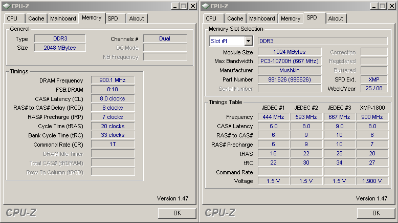Open the Slot #1 memory slot dropdown
Viewport: 398px width, 223px height.
pos(248,41)
